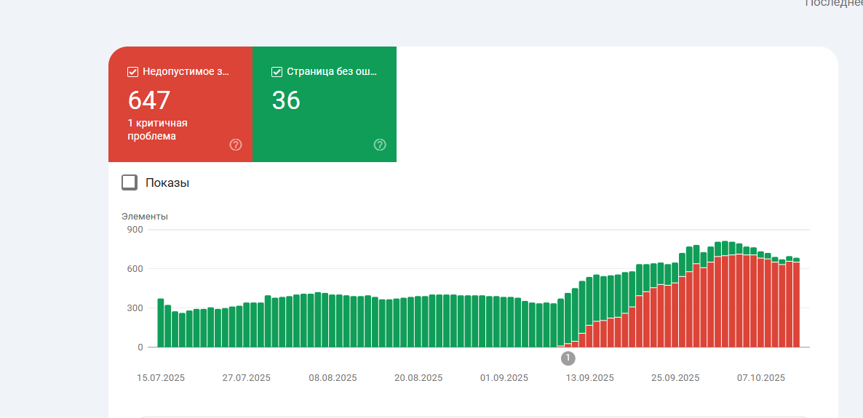Click the 01.09.2025 date axis label
Image resolution: width=863 pixels, height=418 pixels.
504,377
